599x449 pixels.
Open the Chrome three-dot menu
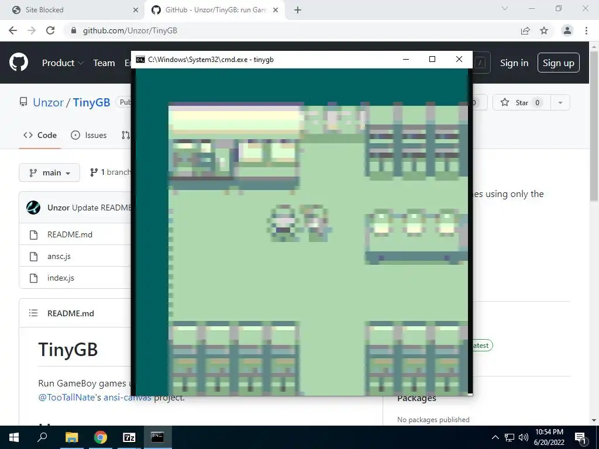586,30
